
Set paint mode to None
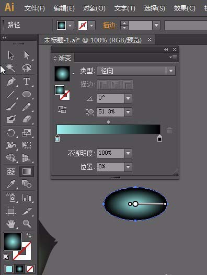pyautogui.click(x=30, y=269)
